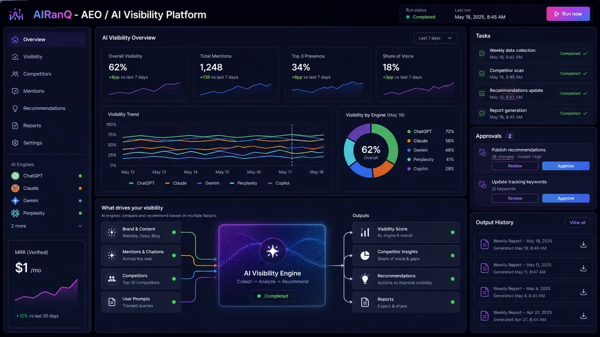Screen dimensions: 600x337
Task: Download the Weekly Report Apr 27, 2025
Action: [x=583, y=316]
